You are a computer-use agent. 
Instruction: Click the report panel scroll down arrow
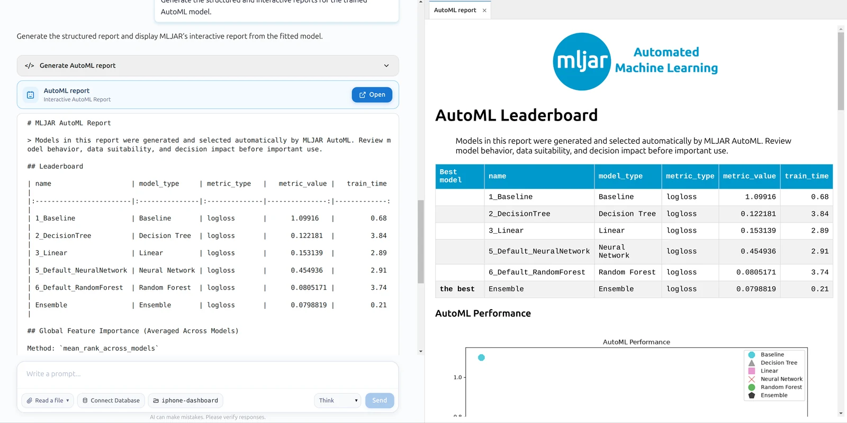[841, 413]
